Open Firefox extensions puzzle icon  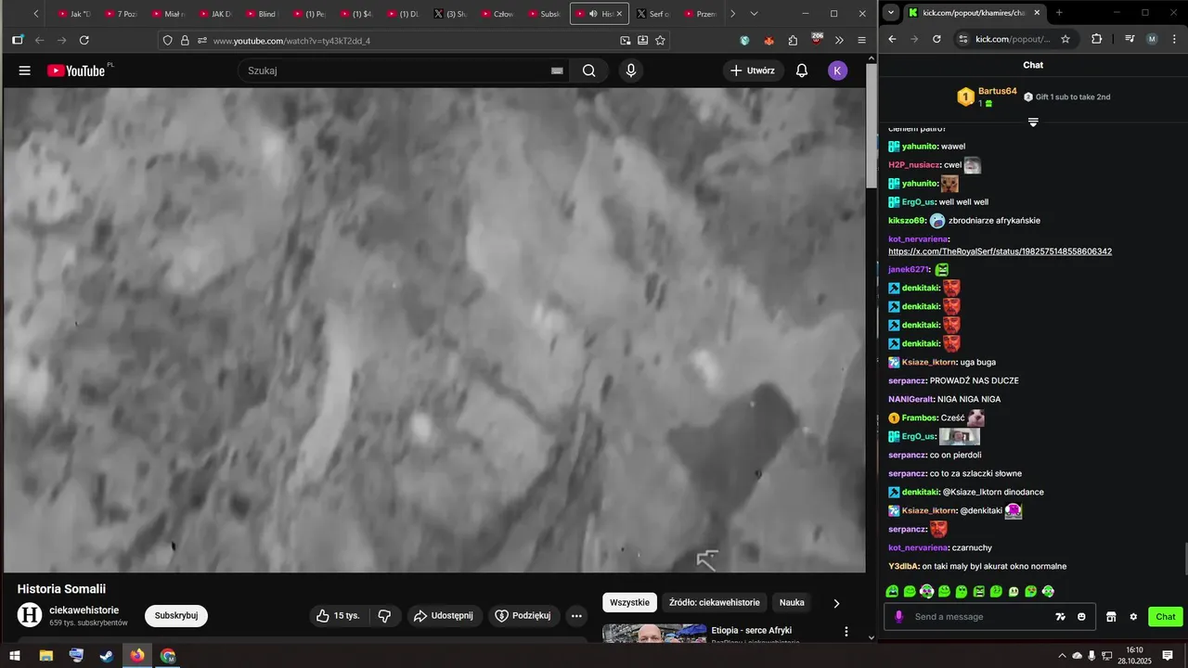tap(793, 40)
